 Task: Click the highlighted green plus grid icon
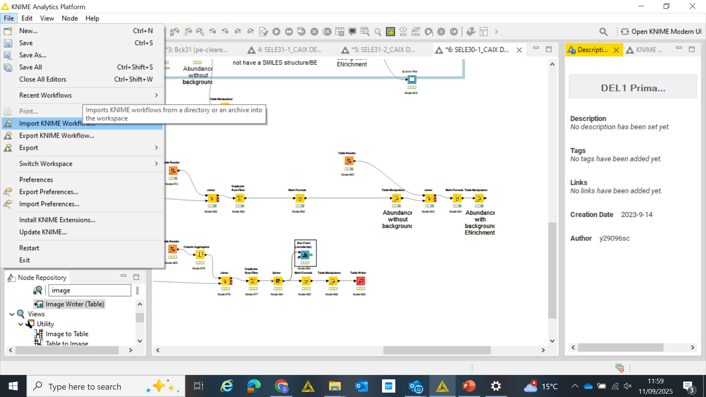click(x=390, y=32)
